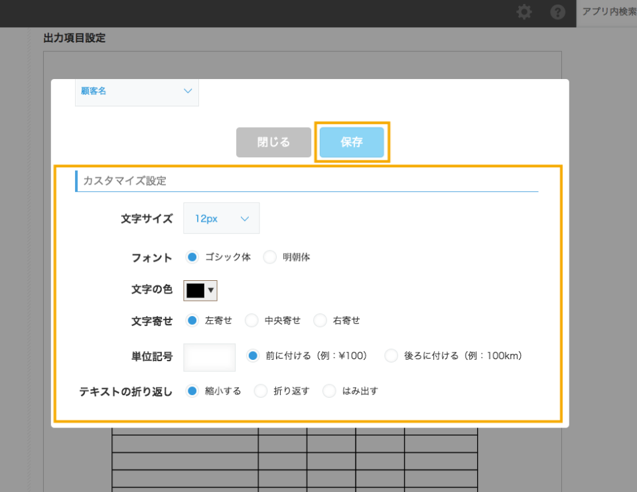Select 縮小する text wrap option
This screenshot has height=492, width=637.
point(192,391)
